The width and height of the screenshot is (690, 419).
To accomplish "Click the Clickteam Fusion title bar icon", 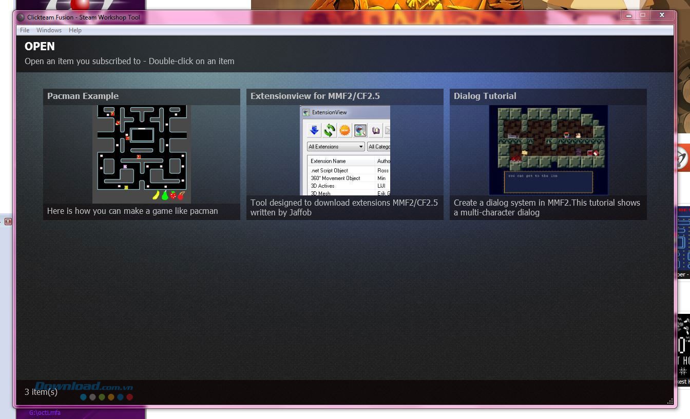I will pyautogui.click(x=21, y=17).
